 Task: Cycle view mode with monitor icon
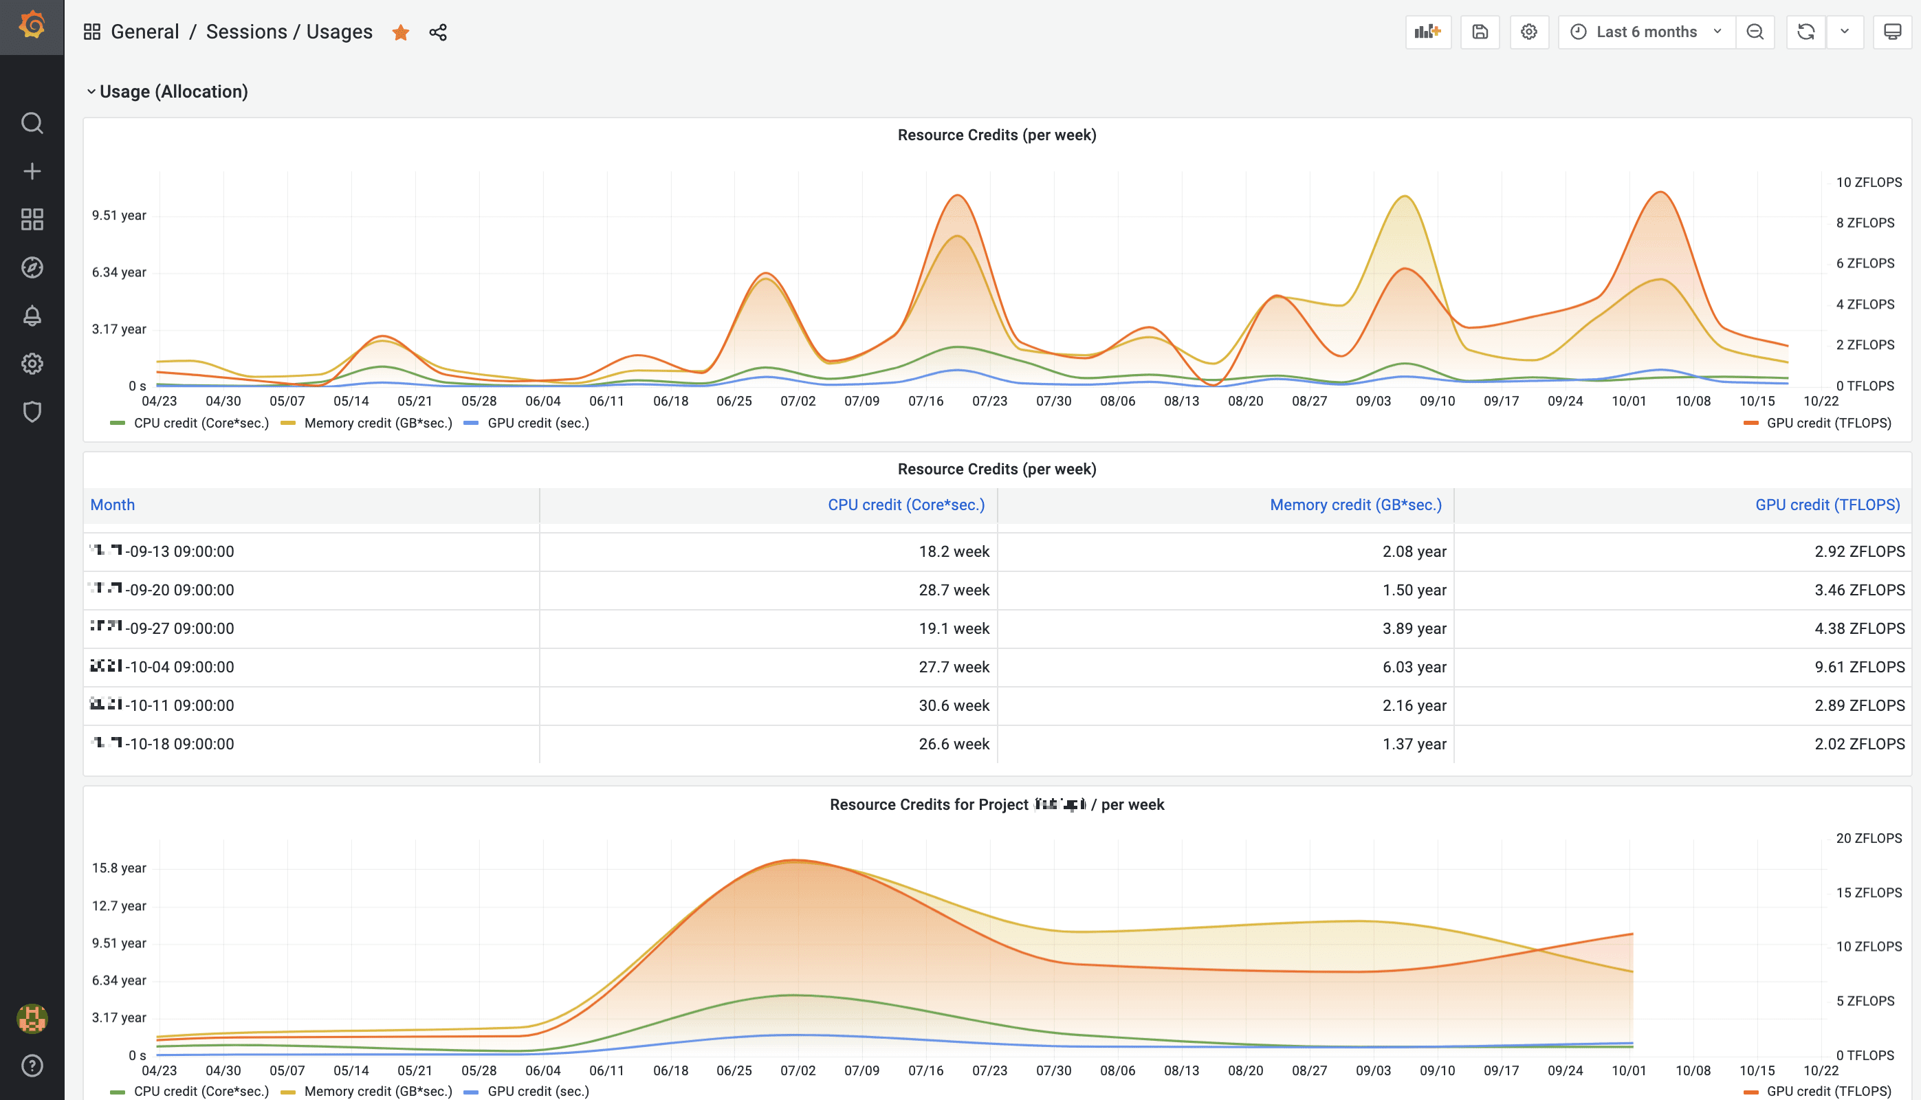(x=1892, y=32)
